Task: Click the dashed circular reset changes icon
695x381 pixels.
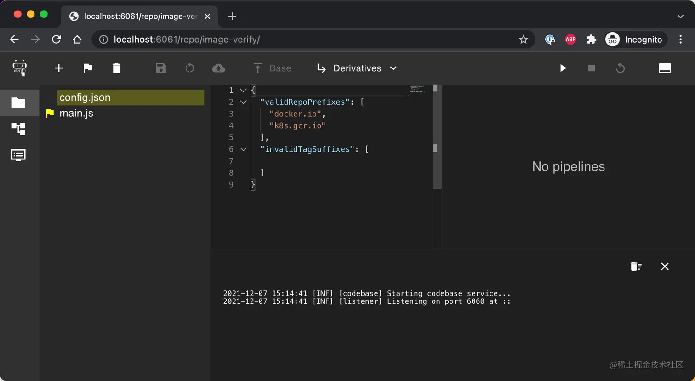Action: coord(190,68)
